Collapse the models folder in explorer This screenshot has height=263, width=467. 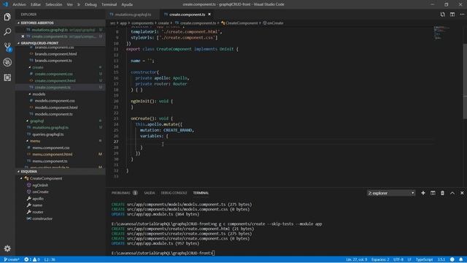39,94
